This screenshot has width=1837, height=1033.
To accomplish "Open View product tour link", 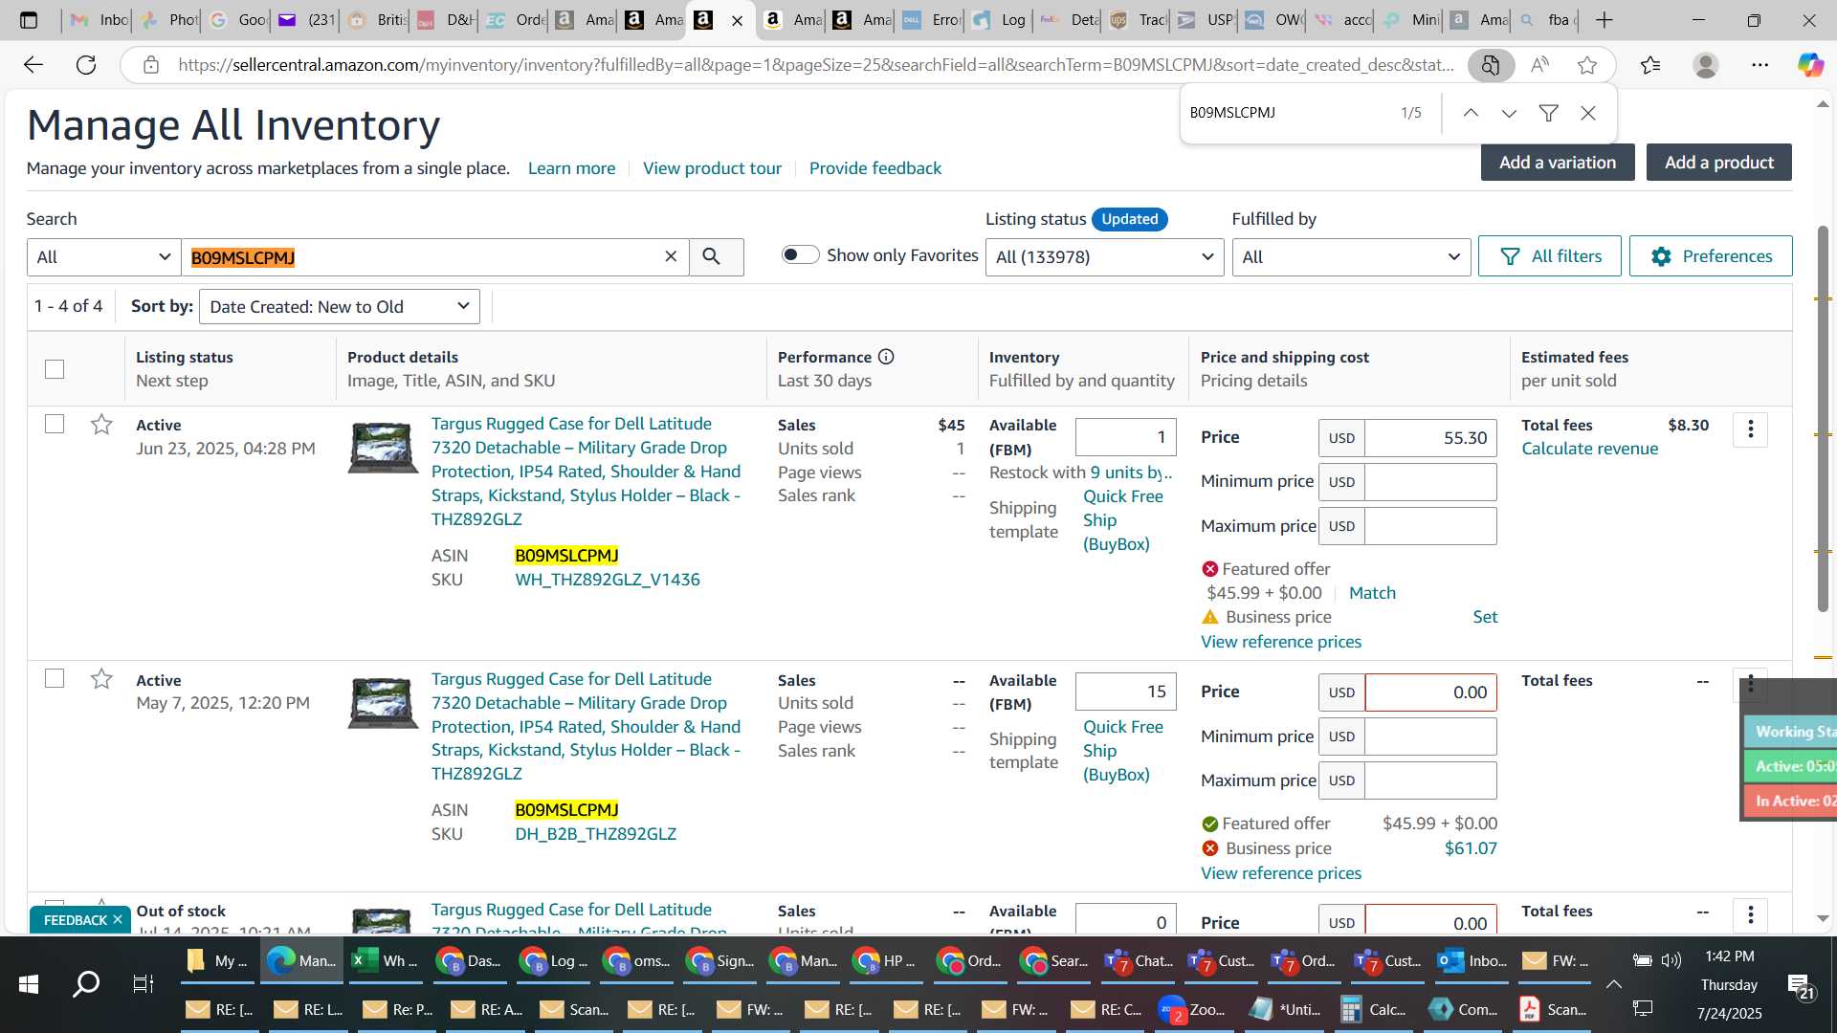I will (712, 168).
